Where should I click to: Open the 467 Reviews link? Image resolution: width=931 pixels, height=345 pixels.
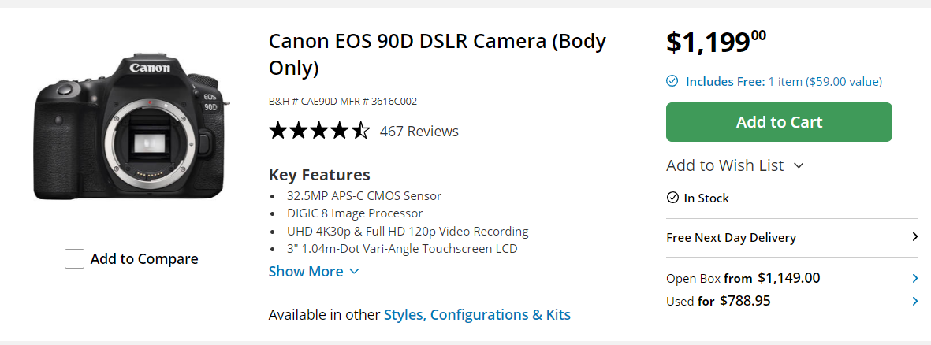pyautogui.click(x=419, y=131)
